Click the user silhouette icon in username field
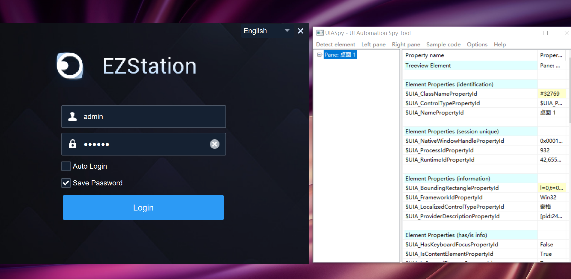Image resolution: width=571 pixels, height=279 pixels. [x=72, y=116]
